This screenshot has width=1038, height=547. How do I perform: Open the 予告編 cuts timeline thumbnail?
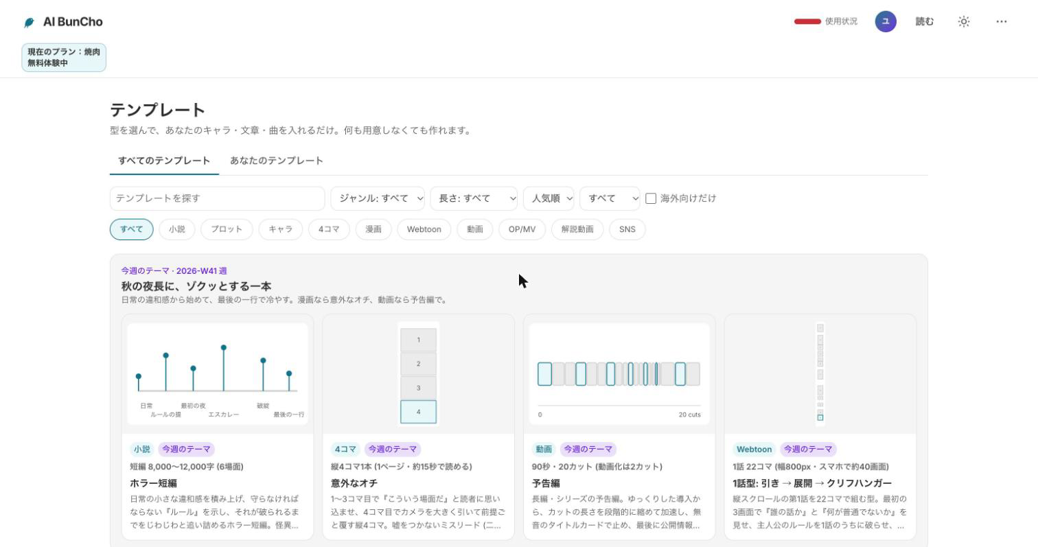(619, 374)
